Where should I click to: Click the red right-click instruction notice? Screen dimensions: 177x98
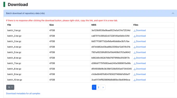pos(62,20)
